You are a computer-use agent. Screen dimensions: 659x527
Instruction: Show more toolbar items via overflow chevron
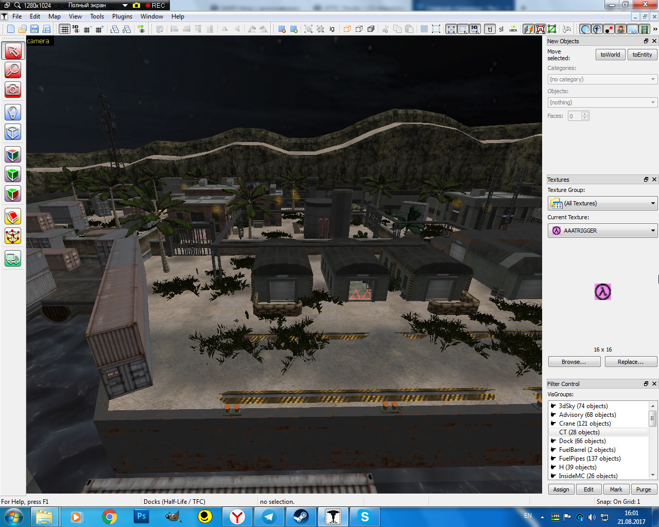[655, 29]
